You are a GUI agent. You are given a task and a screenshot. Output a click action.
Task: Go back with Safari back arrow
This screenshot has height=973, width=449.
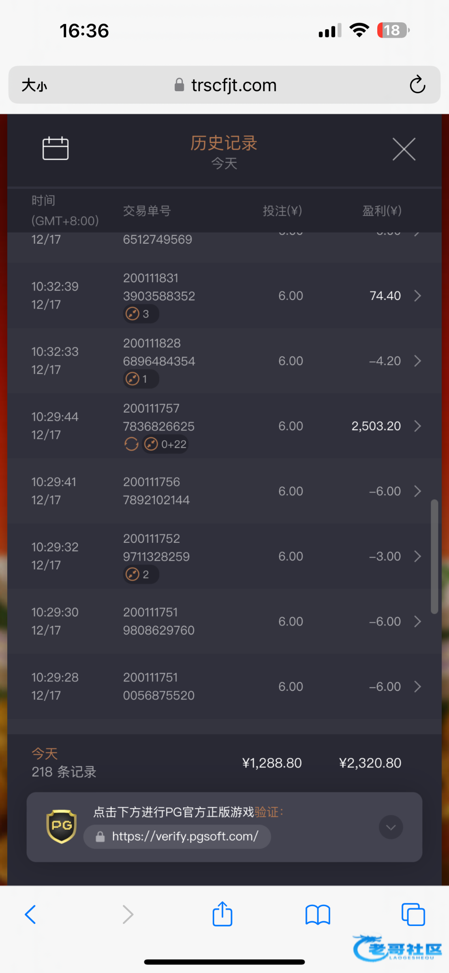pos(31,915)
